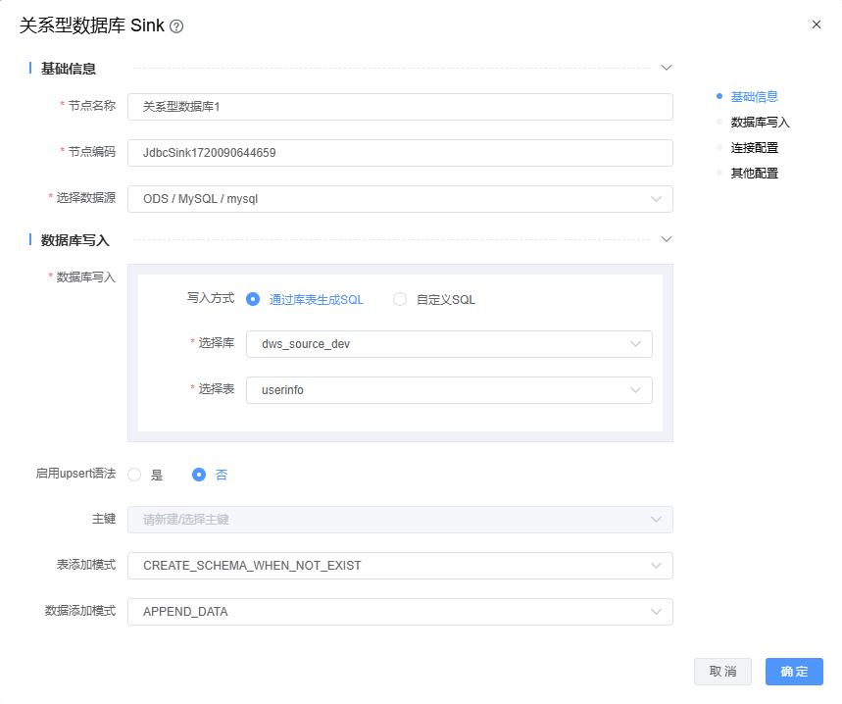
Task: Open the 数据添加模式 APPEND_DATA dropdown
Action: [400, 612]
